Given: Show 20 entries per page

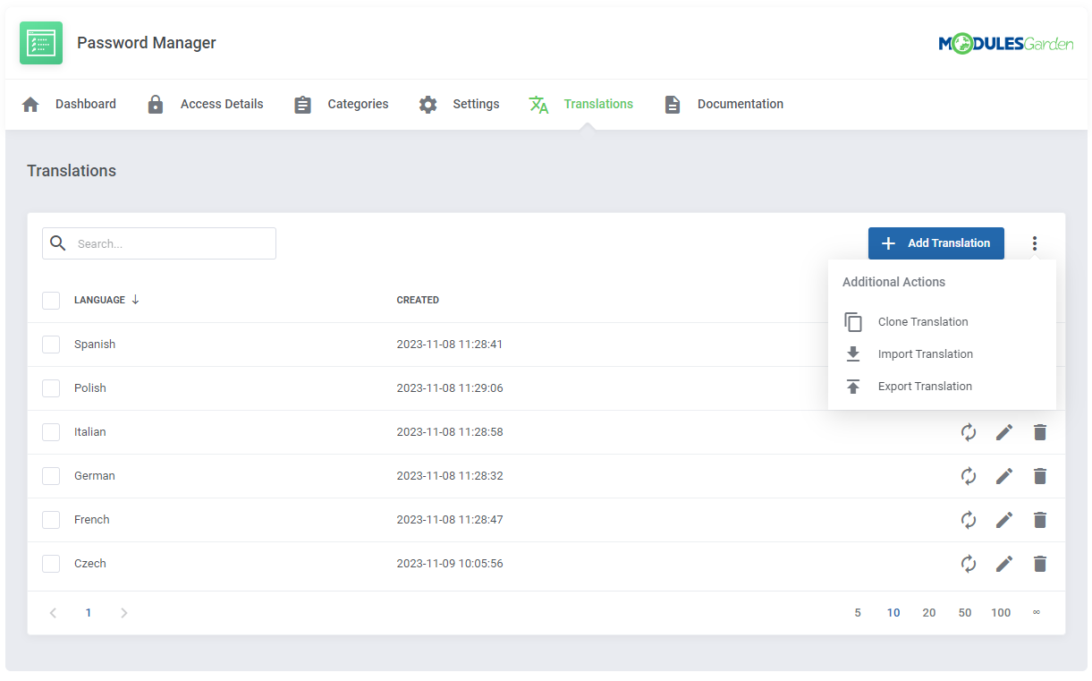Looking at the screenshot, I should pos(929,613).
